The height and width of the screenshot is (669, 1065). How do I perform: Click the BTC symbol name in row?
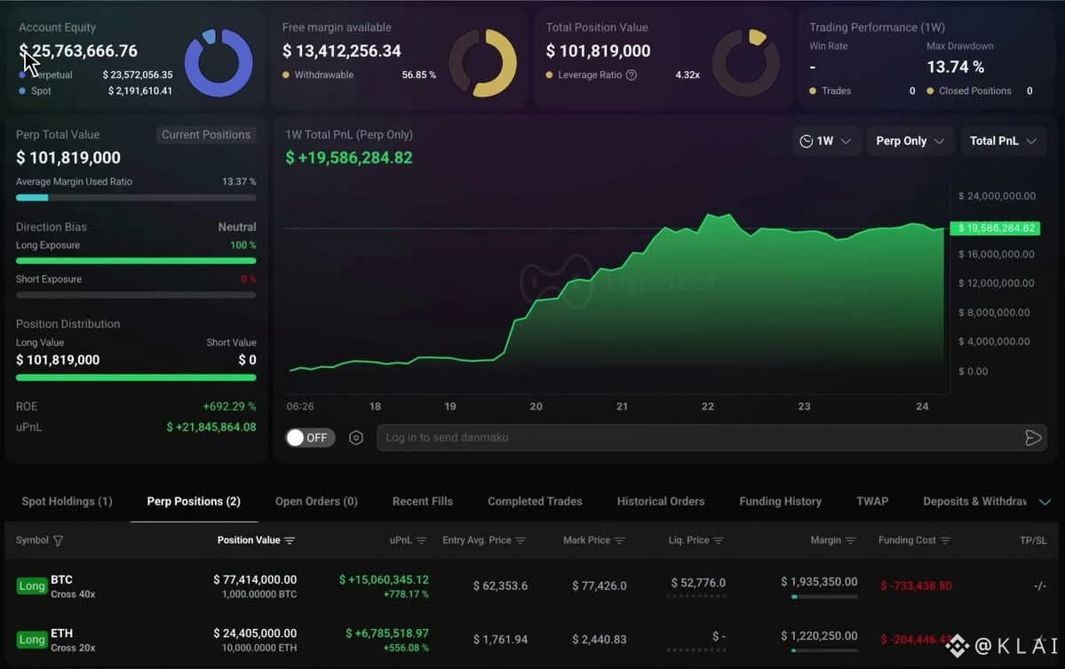(x=61, y=579)
